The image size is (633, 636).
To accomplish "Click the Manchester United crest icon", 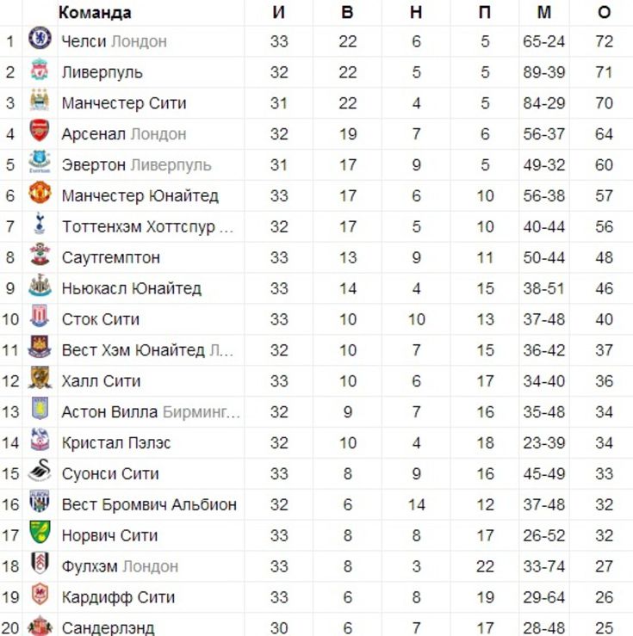I will pos(40,193).
